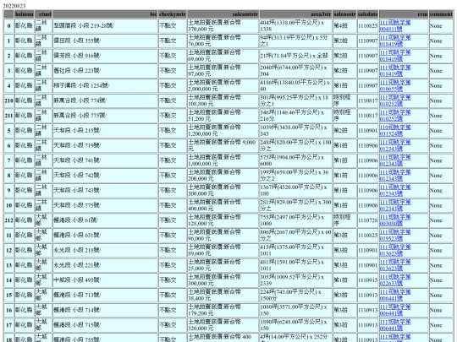Image resolution: width=457 pixels, height=342 pixels.
Task: Select the loc cell containing 小段 775號 in row 211
Action: pyautogui.click(x=105, y=116)
